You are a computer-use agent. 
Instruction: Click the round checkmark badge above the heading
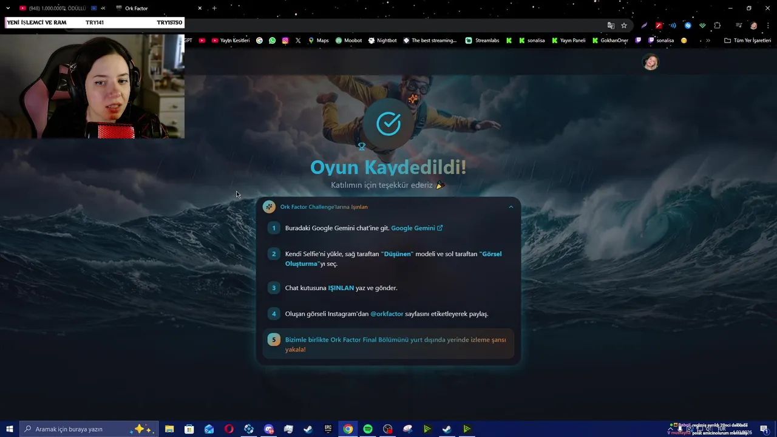coord(388,124)
